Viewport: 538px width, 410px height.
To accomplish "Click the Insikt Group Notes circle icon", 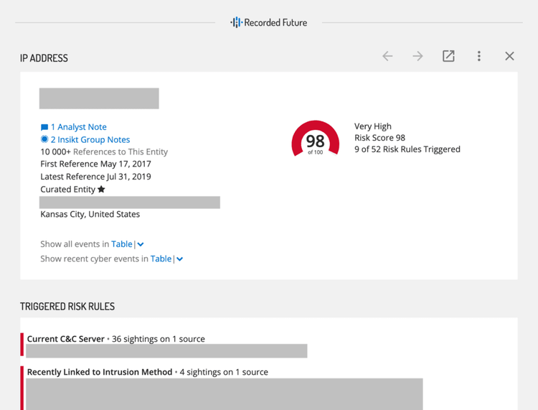I will coord(44,139).
